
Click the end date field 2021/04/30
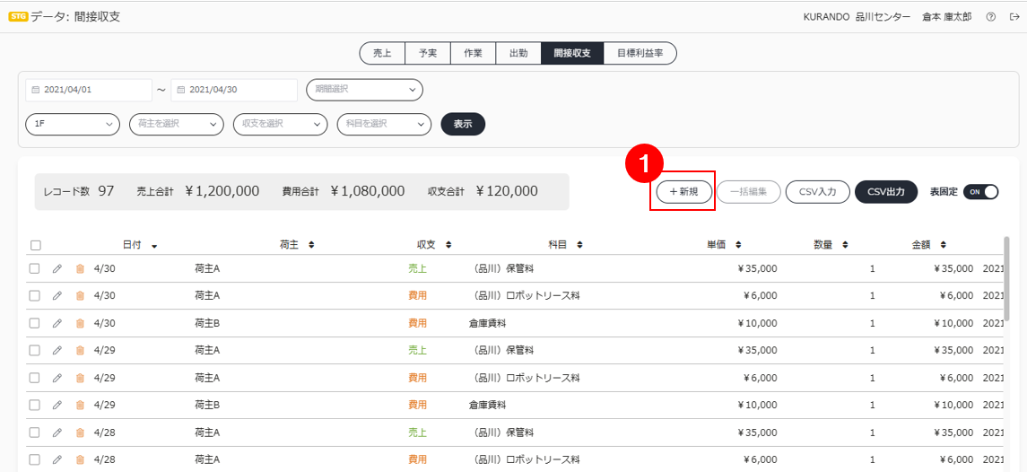pyautogui.click(x=234, y=91)
